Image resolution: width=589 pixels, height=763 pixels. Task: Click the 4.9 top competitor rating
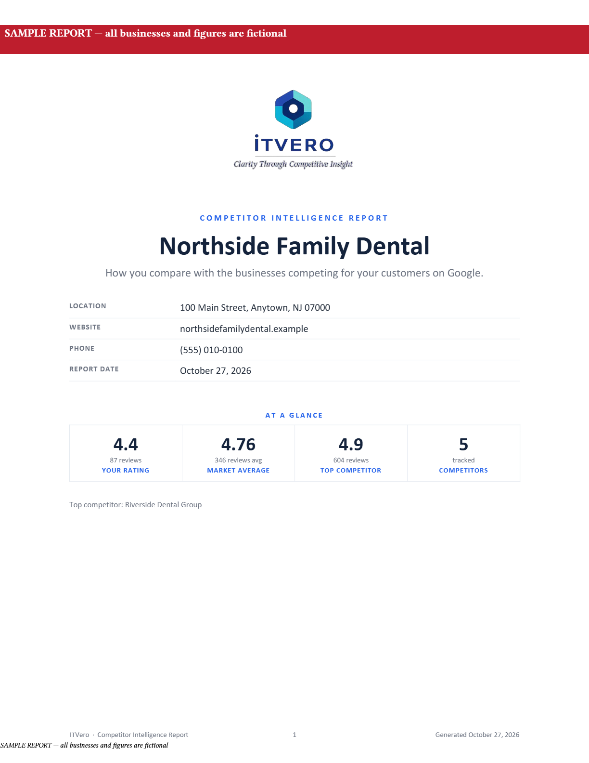coord(351,444)
